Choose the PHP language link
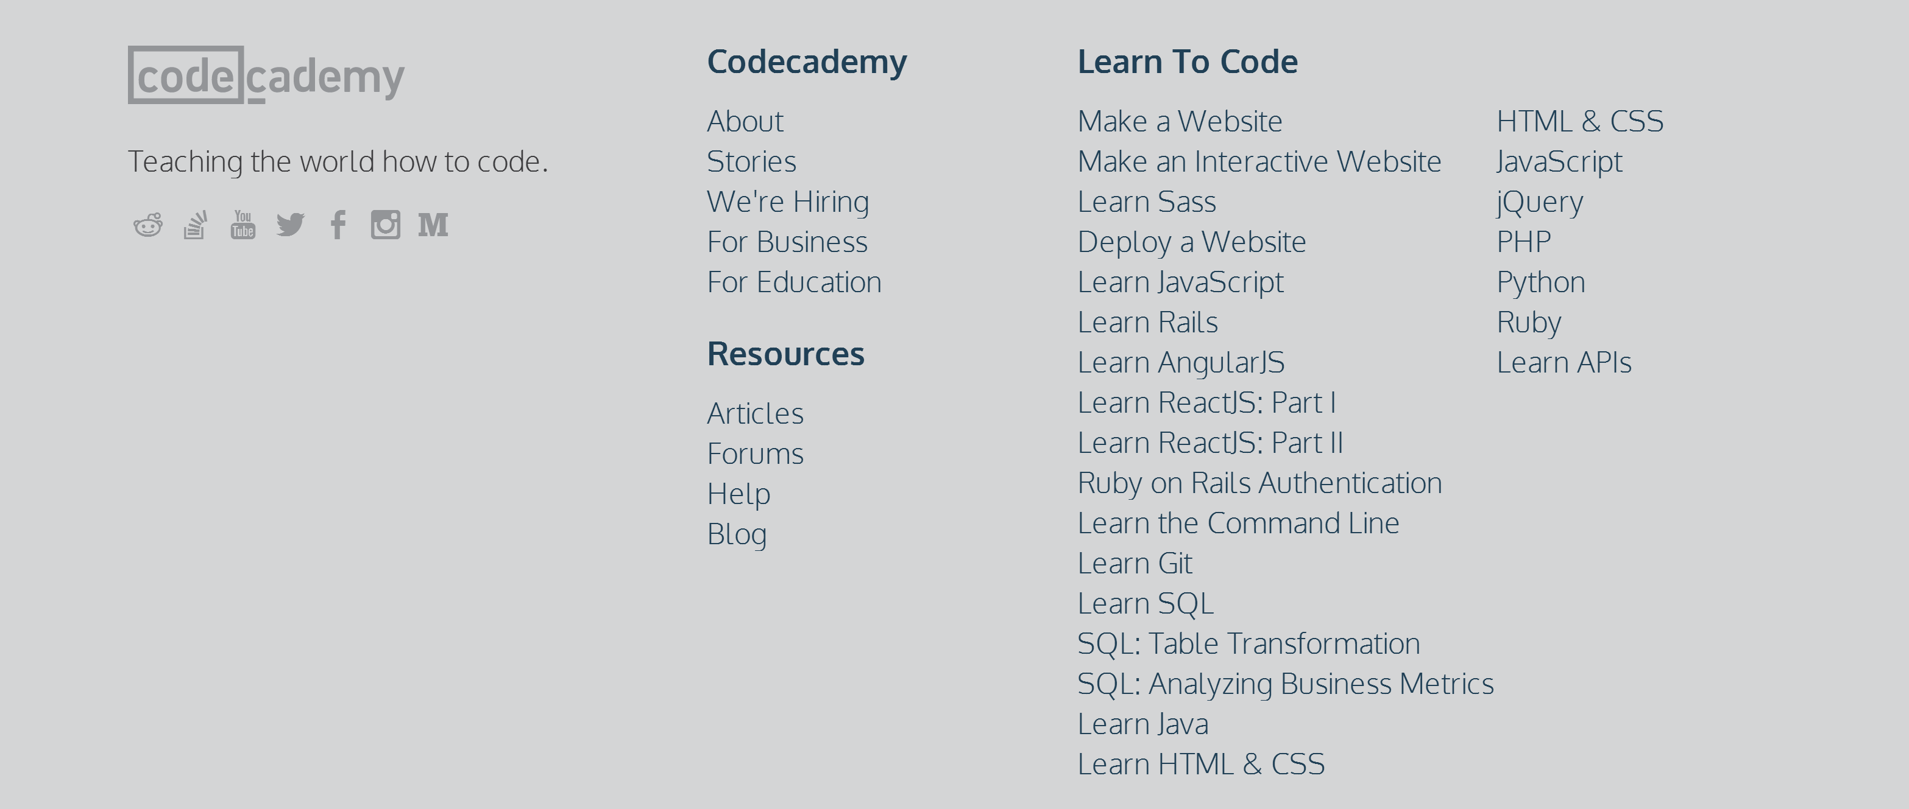 click(1524, 242)
